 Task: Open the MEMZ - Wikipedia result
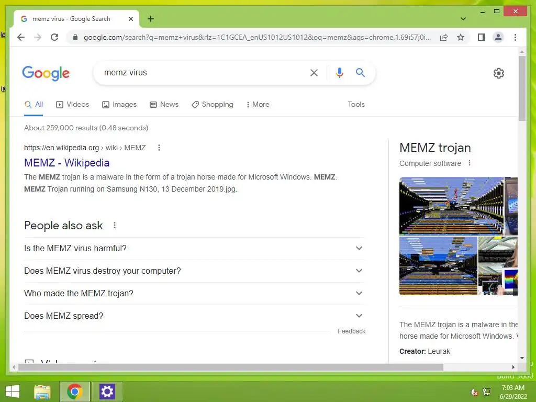(66, 163)
